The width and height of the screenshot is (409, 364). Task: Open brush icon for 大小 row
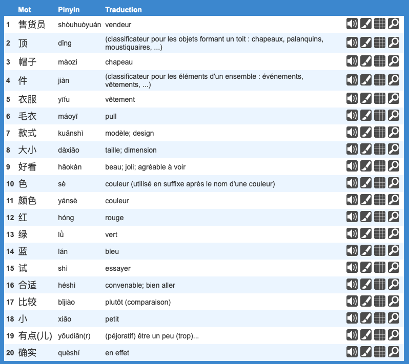tap(365, 150)
